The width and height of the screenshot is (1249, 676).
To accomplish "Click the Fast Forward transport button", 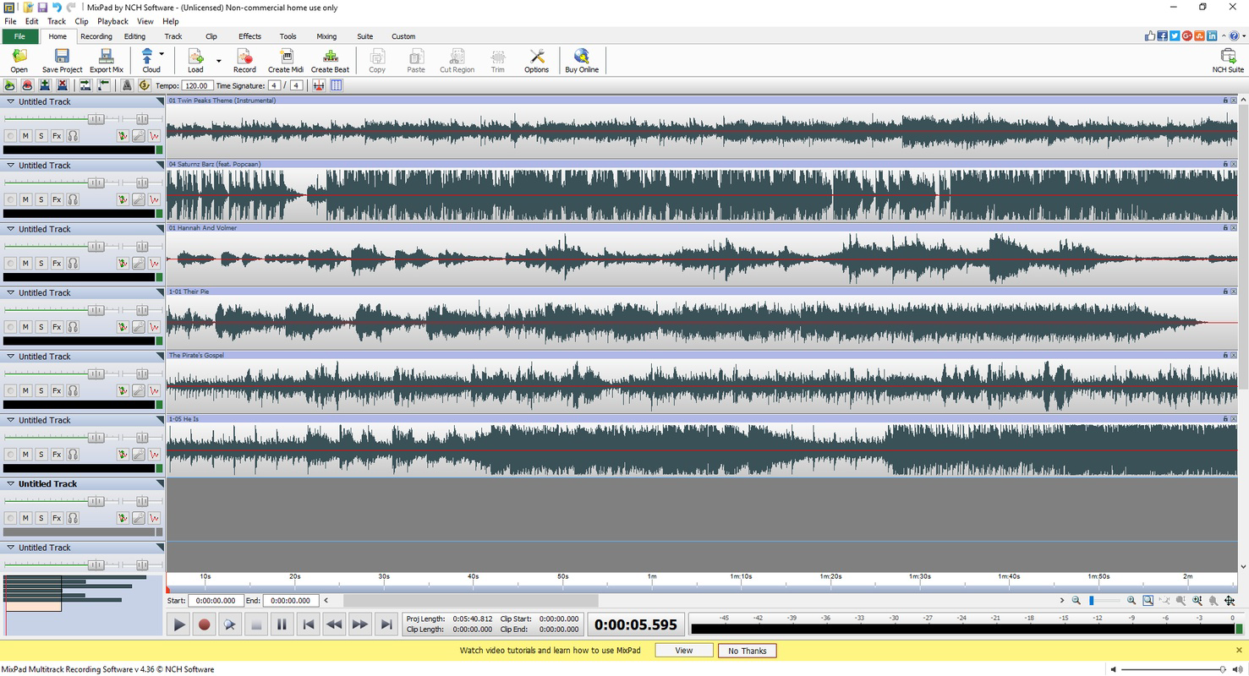I will click(359, 624).
